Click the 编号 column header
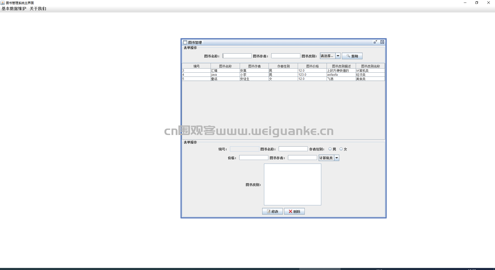 pos(196,66)
